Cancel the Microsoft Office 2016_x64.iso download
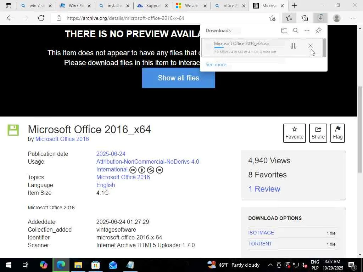Image resolution: width=363 pixels, height=272 pixels. 311,46
